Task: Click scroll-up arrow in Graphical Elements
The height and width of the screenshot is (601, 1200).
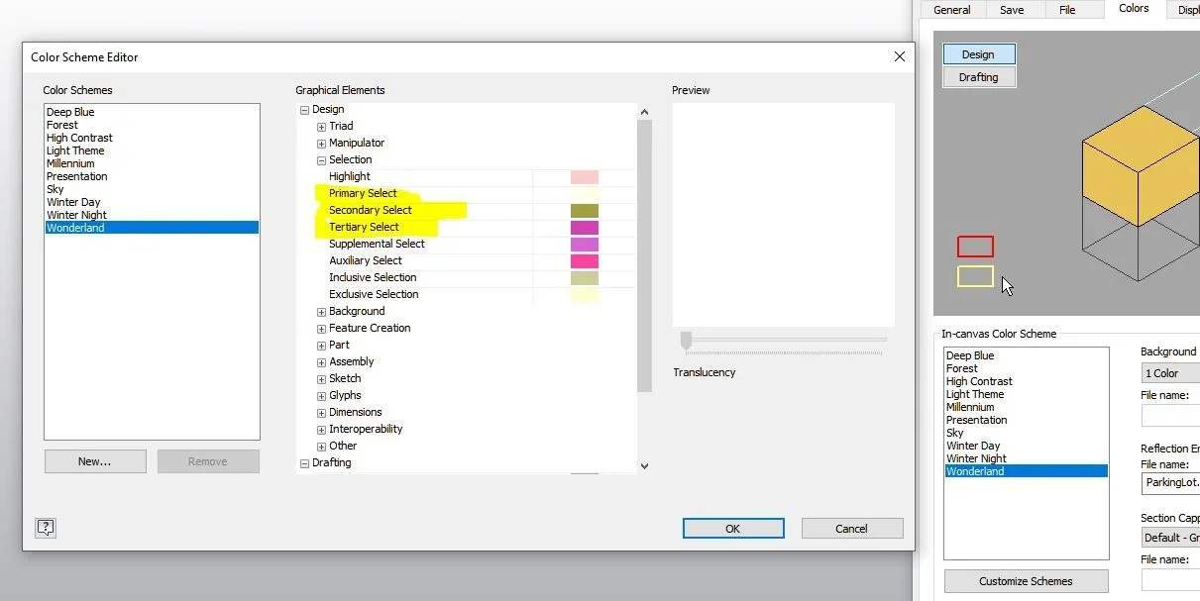Action: pos(644,113)
